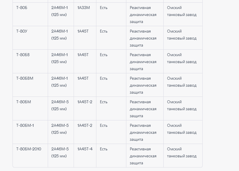Image resolution: width=239 pixels, height=171 pixels.
Task: Select 1А45Т in the Т-80У row
Action: (83, 31)
